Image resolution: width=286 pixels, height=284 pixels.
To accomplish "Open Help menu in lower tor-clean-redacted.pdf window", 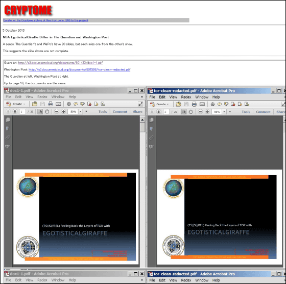I will (x=216, y=280).
